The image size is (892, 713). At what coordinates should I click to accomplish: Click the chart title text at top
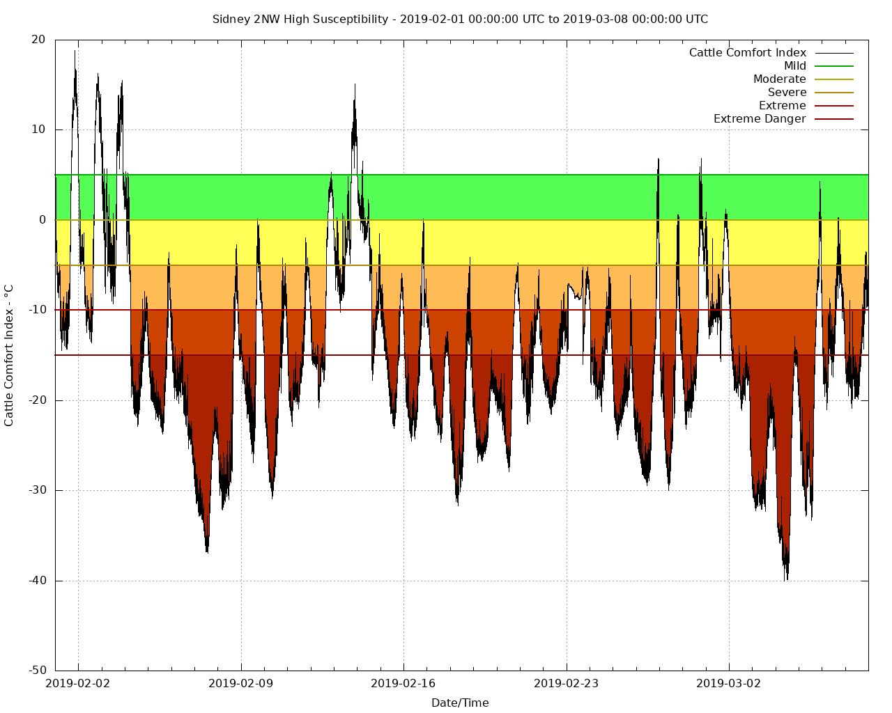point(460,19)
